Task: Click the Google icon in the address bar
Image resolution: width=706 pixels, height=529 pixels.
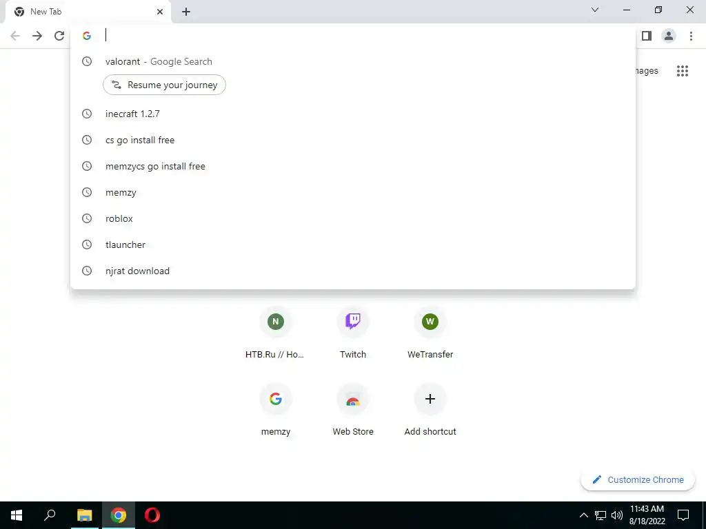Action: tap(87, 36)
